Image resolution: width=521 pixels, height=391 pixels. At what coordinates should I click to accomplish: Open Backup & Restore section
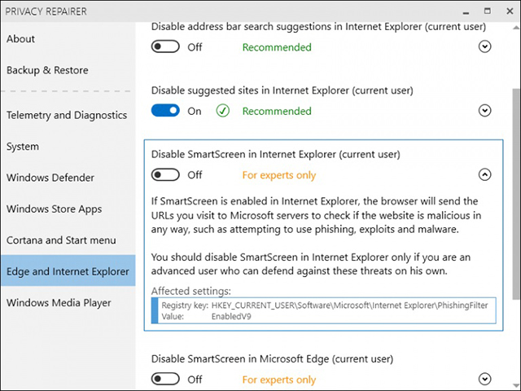(47, 70)
